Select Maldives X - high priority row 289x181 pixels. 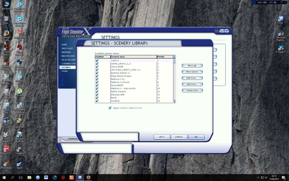click(134, 88)
